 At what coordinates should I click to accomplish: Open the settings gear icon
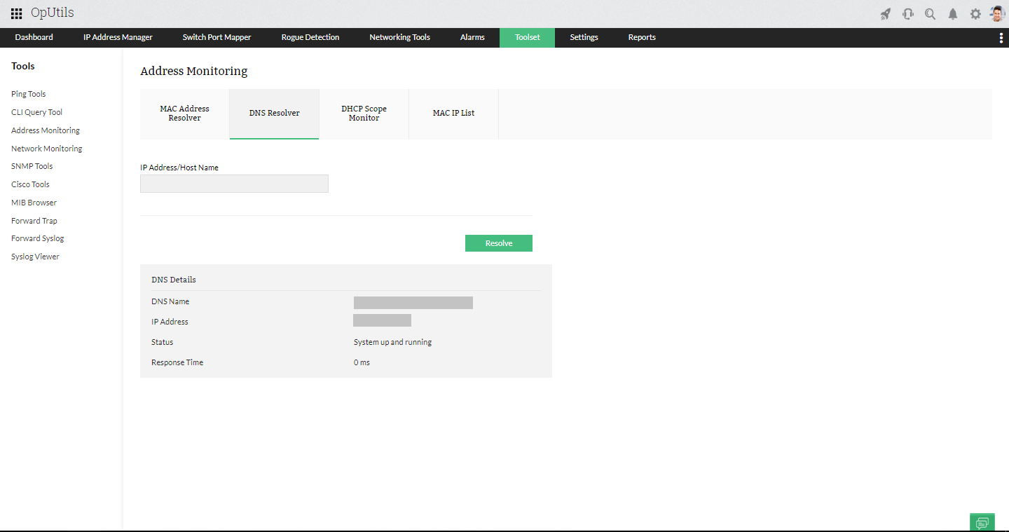tap(975, 14)
